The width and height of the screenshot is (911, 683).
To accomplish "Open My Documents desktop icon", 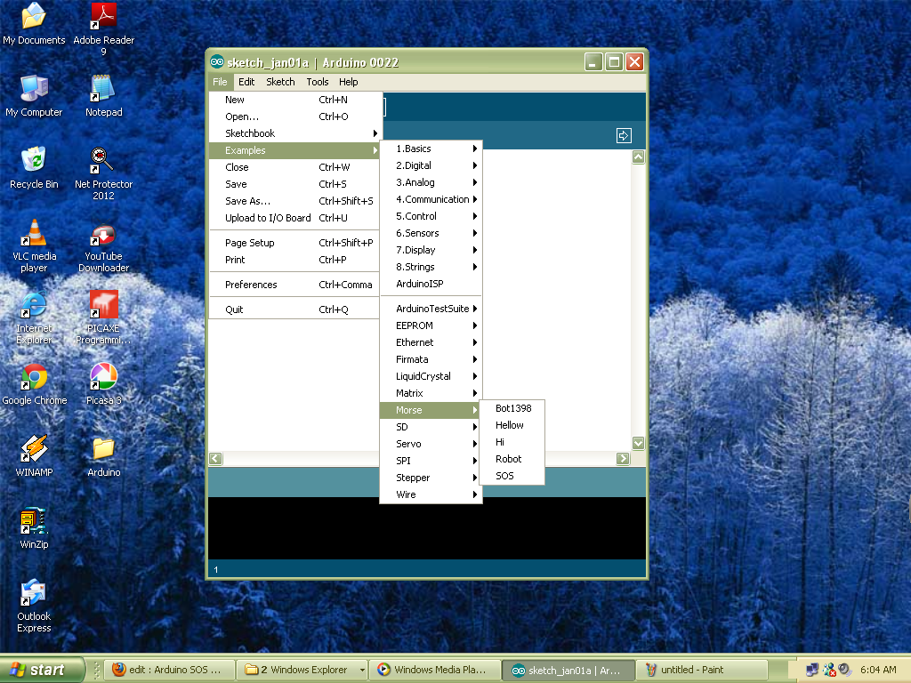I will 34,23.
